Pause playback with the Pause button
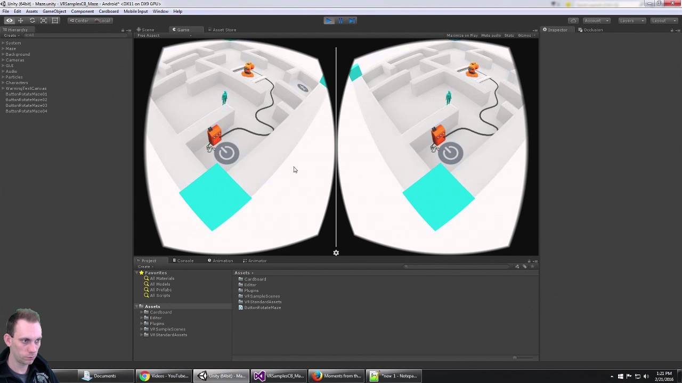This screenshot has width=682, height=383. pos(340,20)
